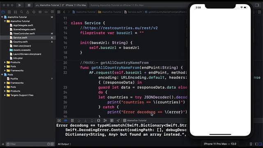The height and width of the screenshot is (148, 263).
Task: Add new file with plus button
Action: coord(3,144)
